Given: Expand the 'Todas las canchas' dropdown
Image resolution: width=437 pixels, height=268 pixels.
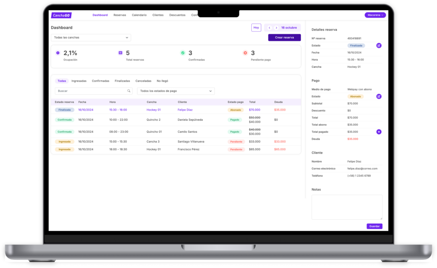Looking at the screenshot, I should coord(91,38).
